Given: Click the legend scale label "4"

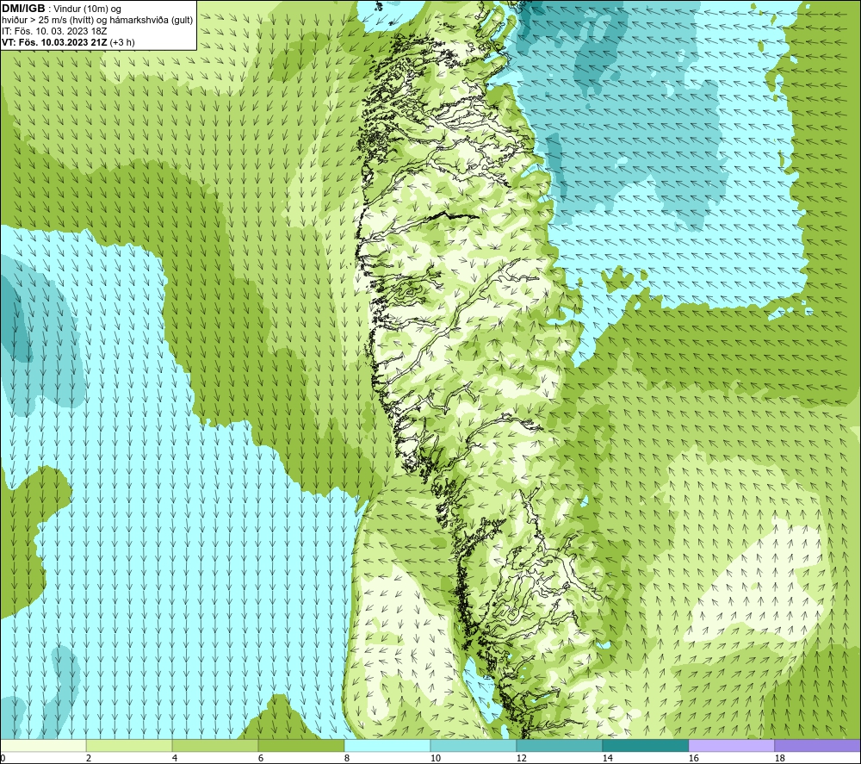Looking at the screenshot, I should coord(175,758).
